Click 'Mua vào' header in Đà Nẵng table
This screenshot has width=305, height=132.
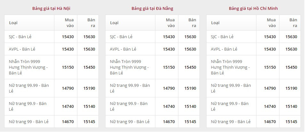pos(170,23)
